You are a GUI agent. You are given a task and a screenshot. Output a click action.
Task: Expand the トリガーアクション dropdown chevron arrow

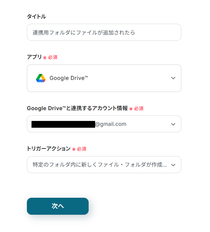pos(173,165)
